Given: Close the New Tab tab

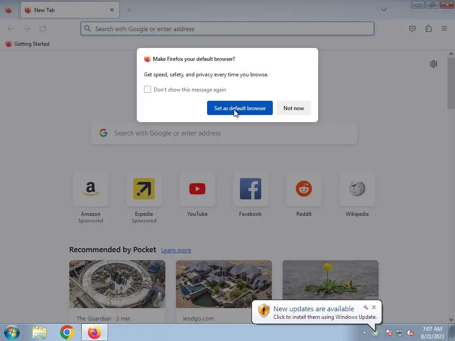Looking at the screenshot, I should [112, 10].
